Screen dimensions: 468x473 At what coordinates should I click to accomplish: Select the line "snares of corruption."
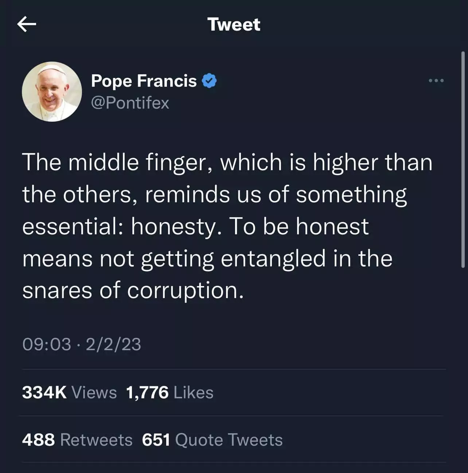point(133,291)
